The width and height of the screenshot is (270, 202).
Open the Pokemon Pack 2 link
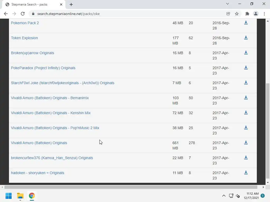(x=25, y=23)
